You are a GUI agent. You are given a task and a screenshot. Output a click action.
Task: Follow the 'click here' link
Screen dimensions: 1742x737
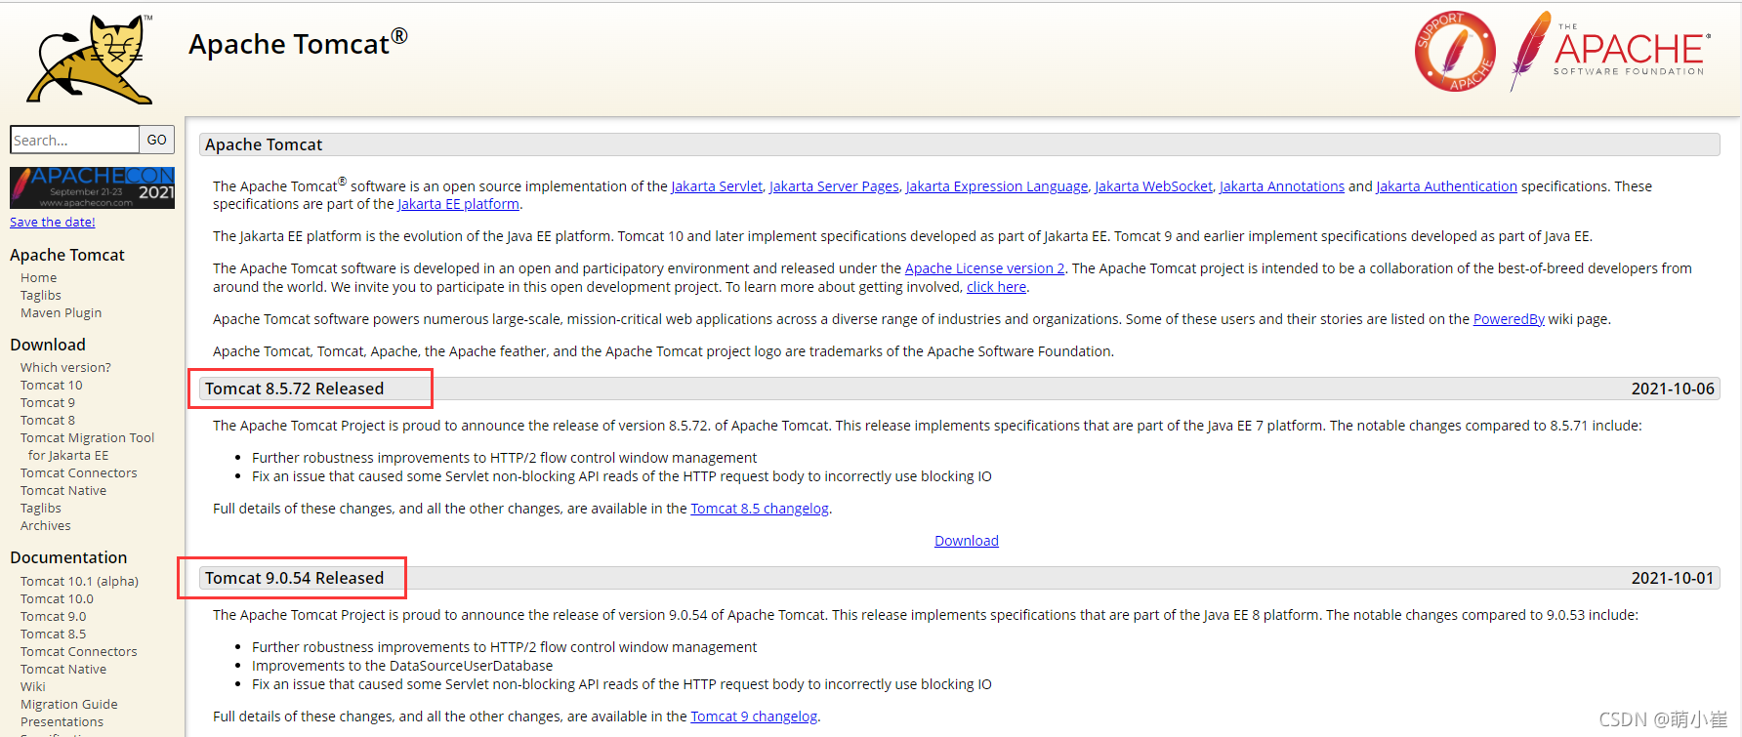coord(996,287)
